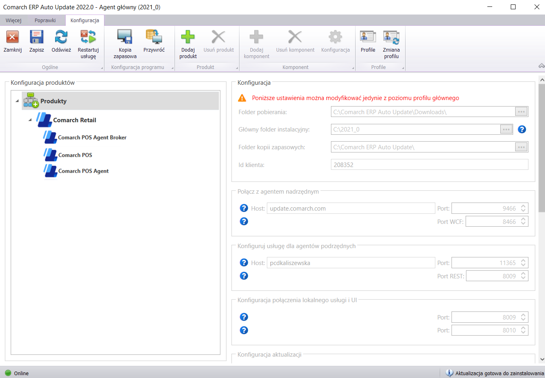545x378 pixels.
Task: Click the Przywróć restore icon
Action: click(154, 37)
